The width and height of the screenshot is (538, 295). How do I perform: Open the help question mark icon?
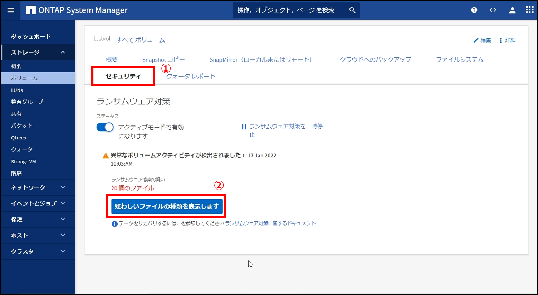click(474, 10)
